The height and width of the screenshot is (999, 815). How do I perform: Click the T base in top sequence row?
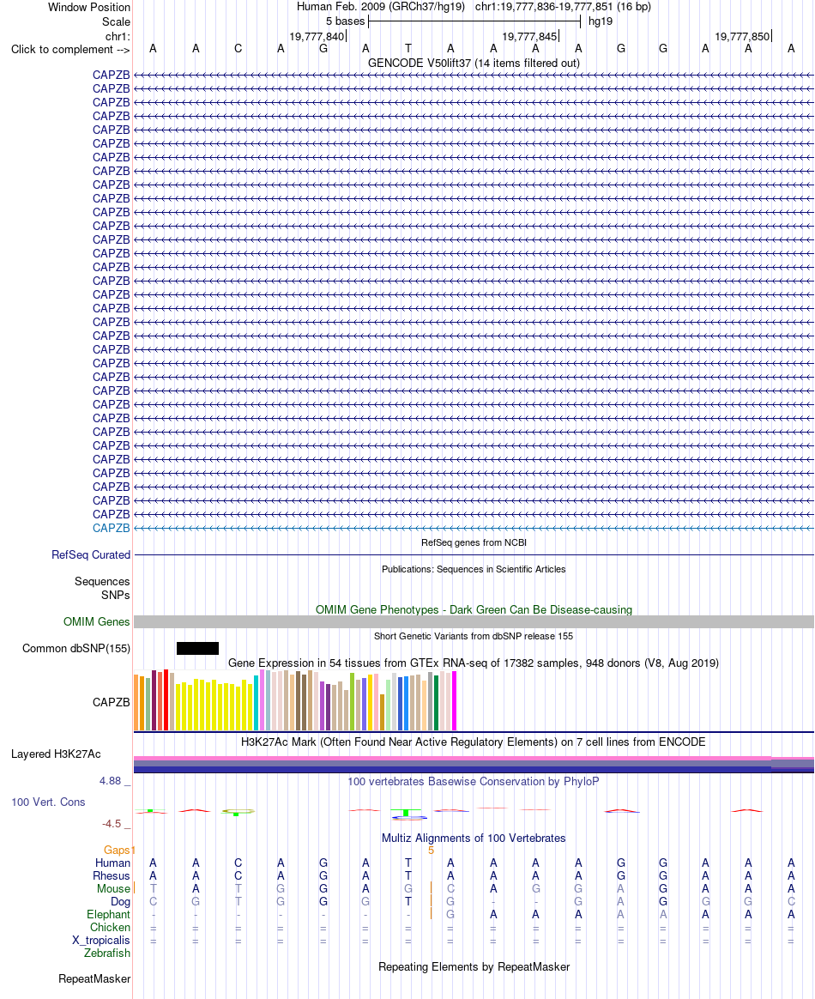click(x=408, y=49)
